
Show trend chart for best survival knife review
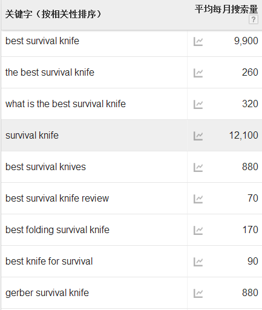[x=198, y=199]
